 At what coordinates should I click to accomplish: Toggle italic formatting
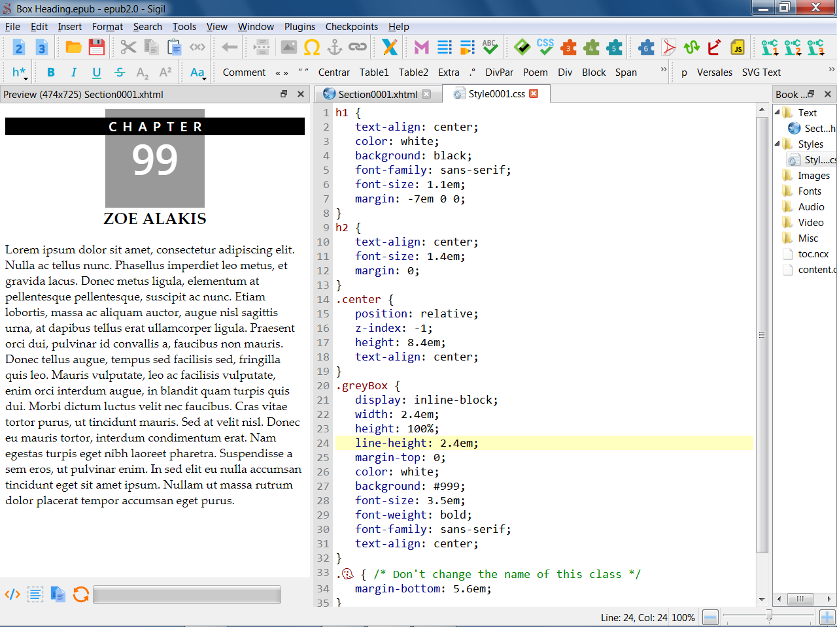[x=74, y=72]
